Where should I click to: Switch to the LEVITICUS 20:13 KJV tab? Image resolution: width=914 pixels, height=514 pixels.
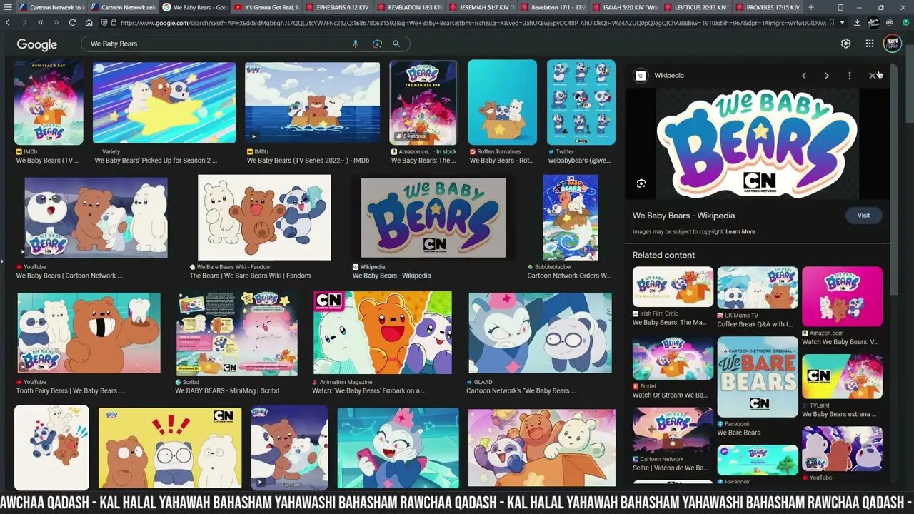pyautogui.click(x=696, y=7)
